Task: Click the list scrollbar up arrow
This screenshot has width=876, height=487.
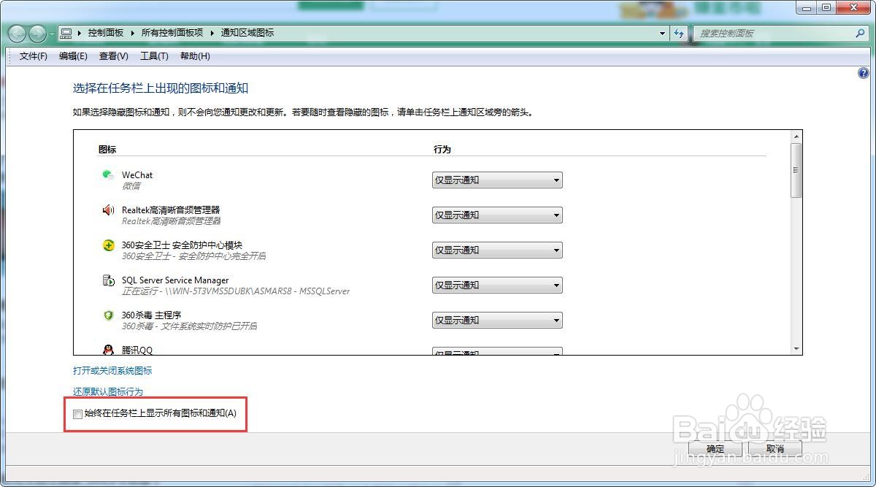Action: coord(796,137)
